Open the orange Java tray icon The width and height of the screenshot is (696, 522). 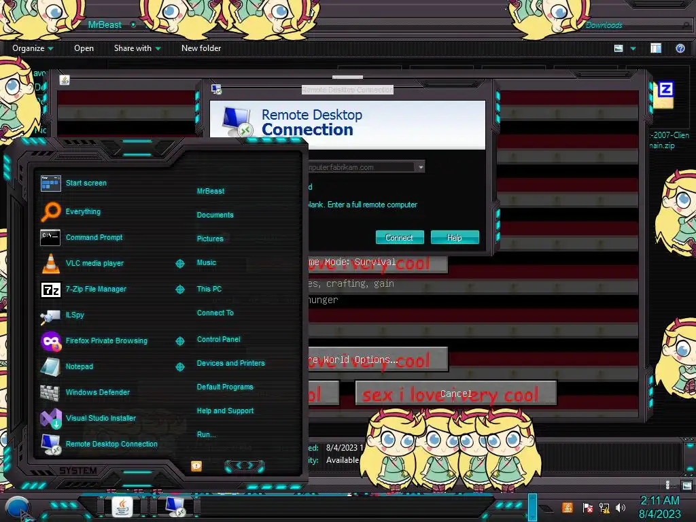click(567, 507)
